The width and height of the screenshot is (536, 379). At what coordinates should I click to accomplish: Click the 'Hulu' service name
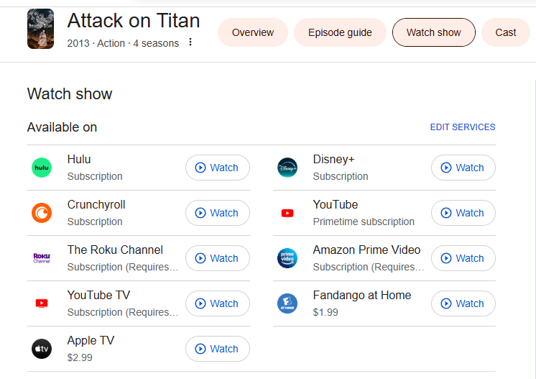(x=79, y=160)
